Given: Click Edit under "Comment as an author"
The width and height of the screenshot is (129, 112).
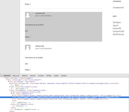Looking at the screenshot, I should (x=26, y=31).
